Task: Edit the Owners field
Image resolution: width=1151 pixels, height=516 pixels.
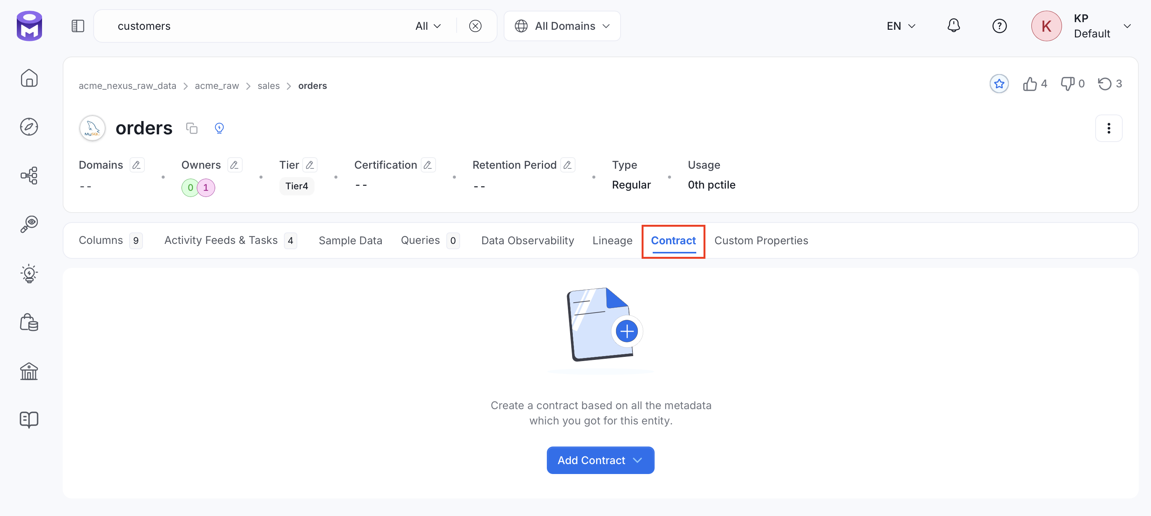Action: pos(235,165)
